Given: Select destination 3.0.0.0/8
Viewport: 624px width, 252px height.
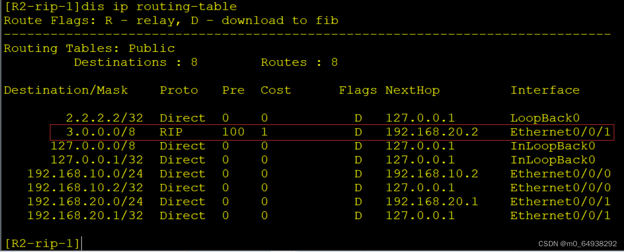Looking at the screenshot, I should (x=101, y=132).
